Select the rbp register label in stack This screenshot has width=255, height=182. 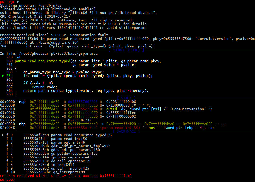22,124
